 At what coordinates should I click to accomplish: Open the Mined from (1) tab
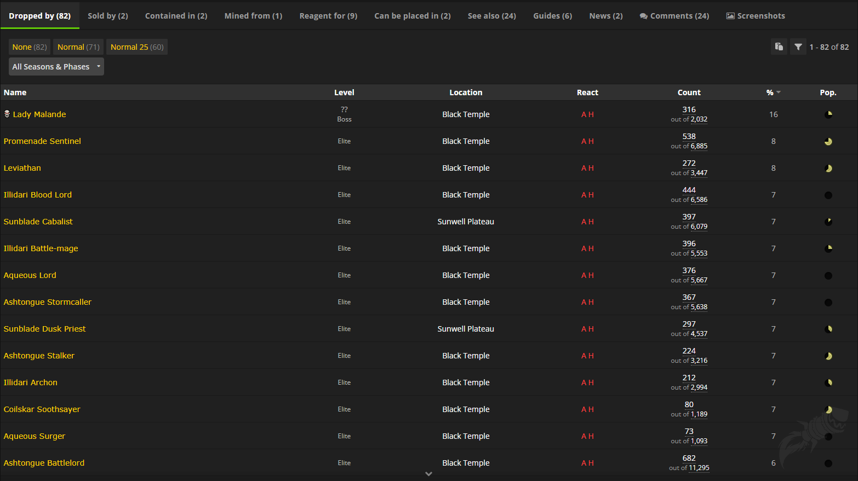coord(254,16)
